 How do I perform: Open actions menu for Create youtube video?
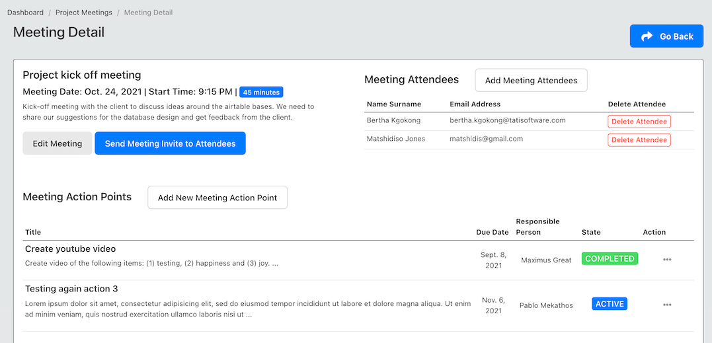[666, 260]
